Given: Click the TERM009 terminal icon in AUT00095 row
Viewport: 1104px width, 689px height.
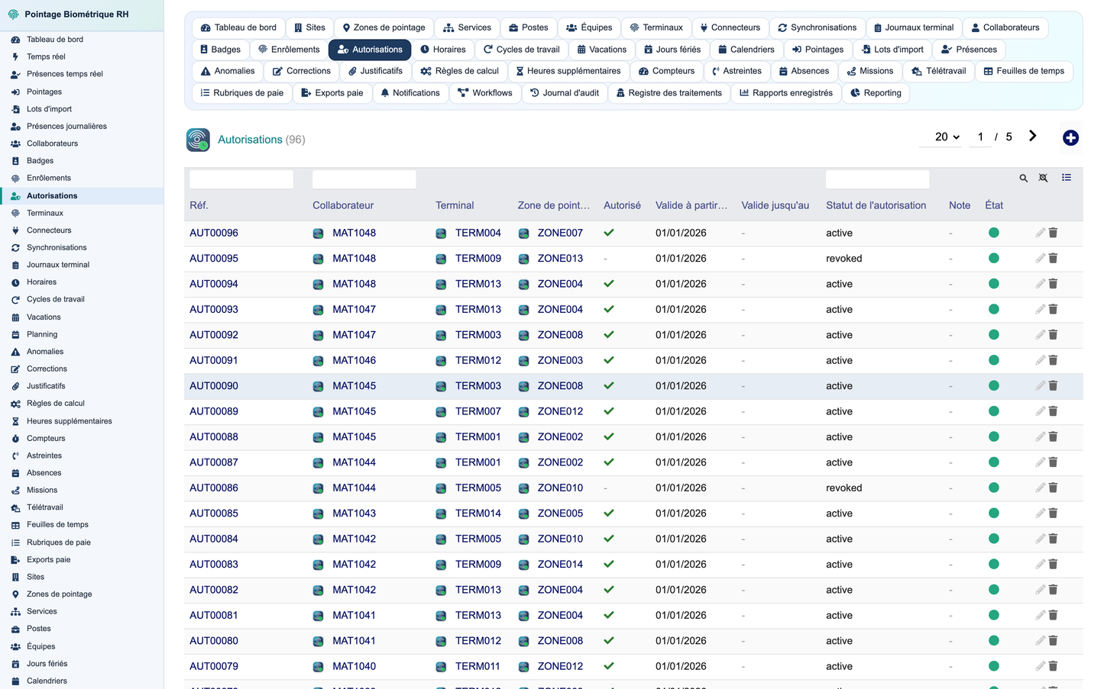Looking at the screenshot, I should pos(441,259).
